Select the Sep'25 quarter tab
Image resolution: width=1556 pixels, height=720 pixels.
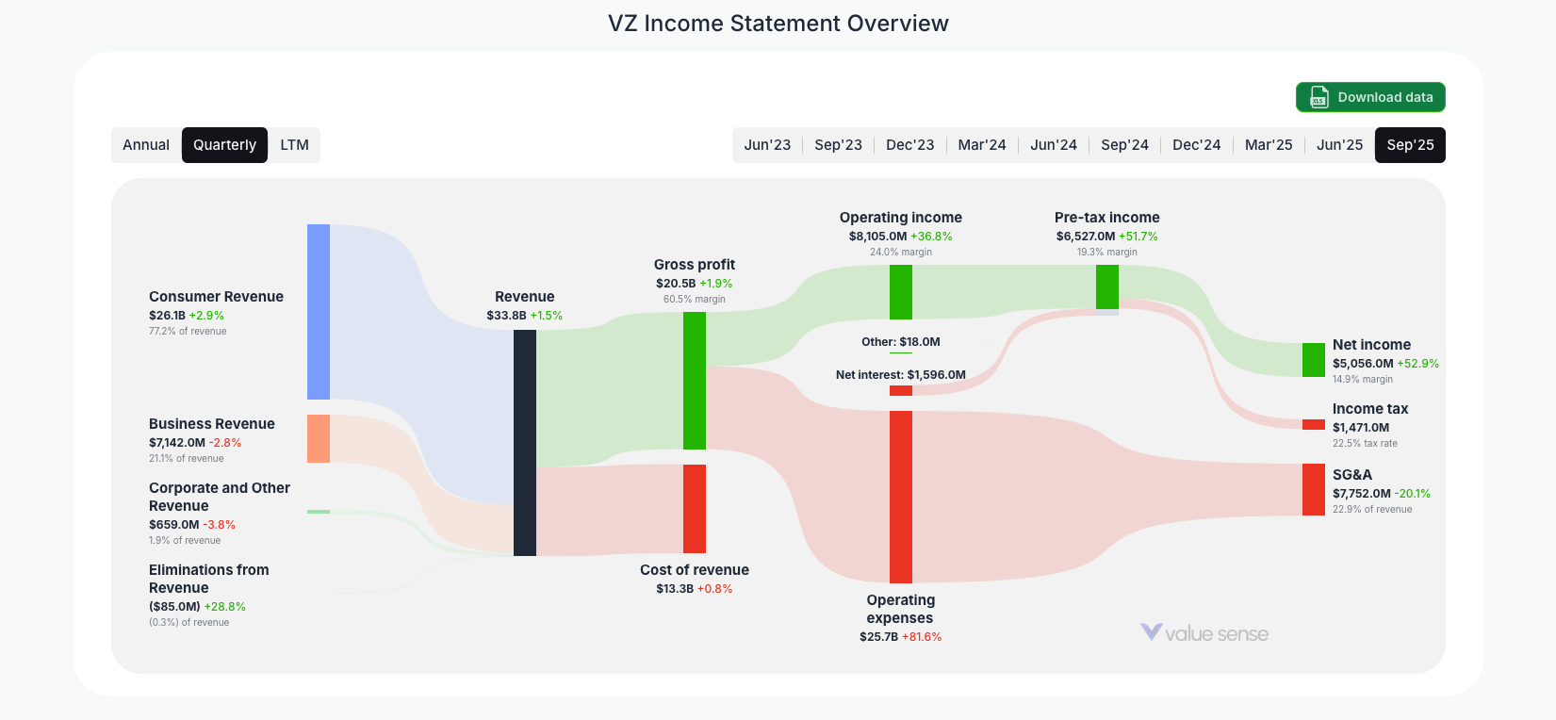[x=1410, y=144]
